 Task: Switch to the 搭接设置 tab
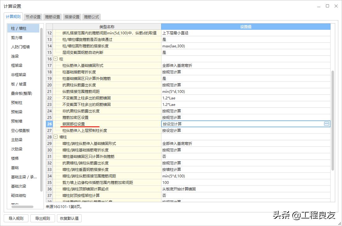point(72,17)
